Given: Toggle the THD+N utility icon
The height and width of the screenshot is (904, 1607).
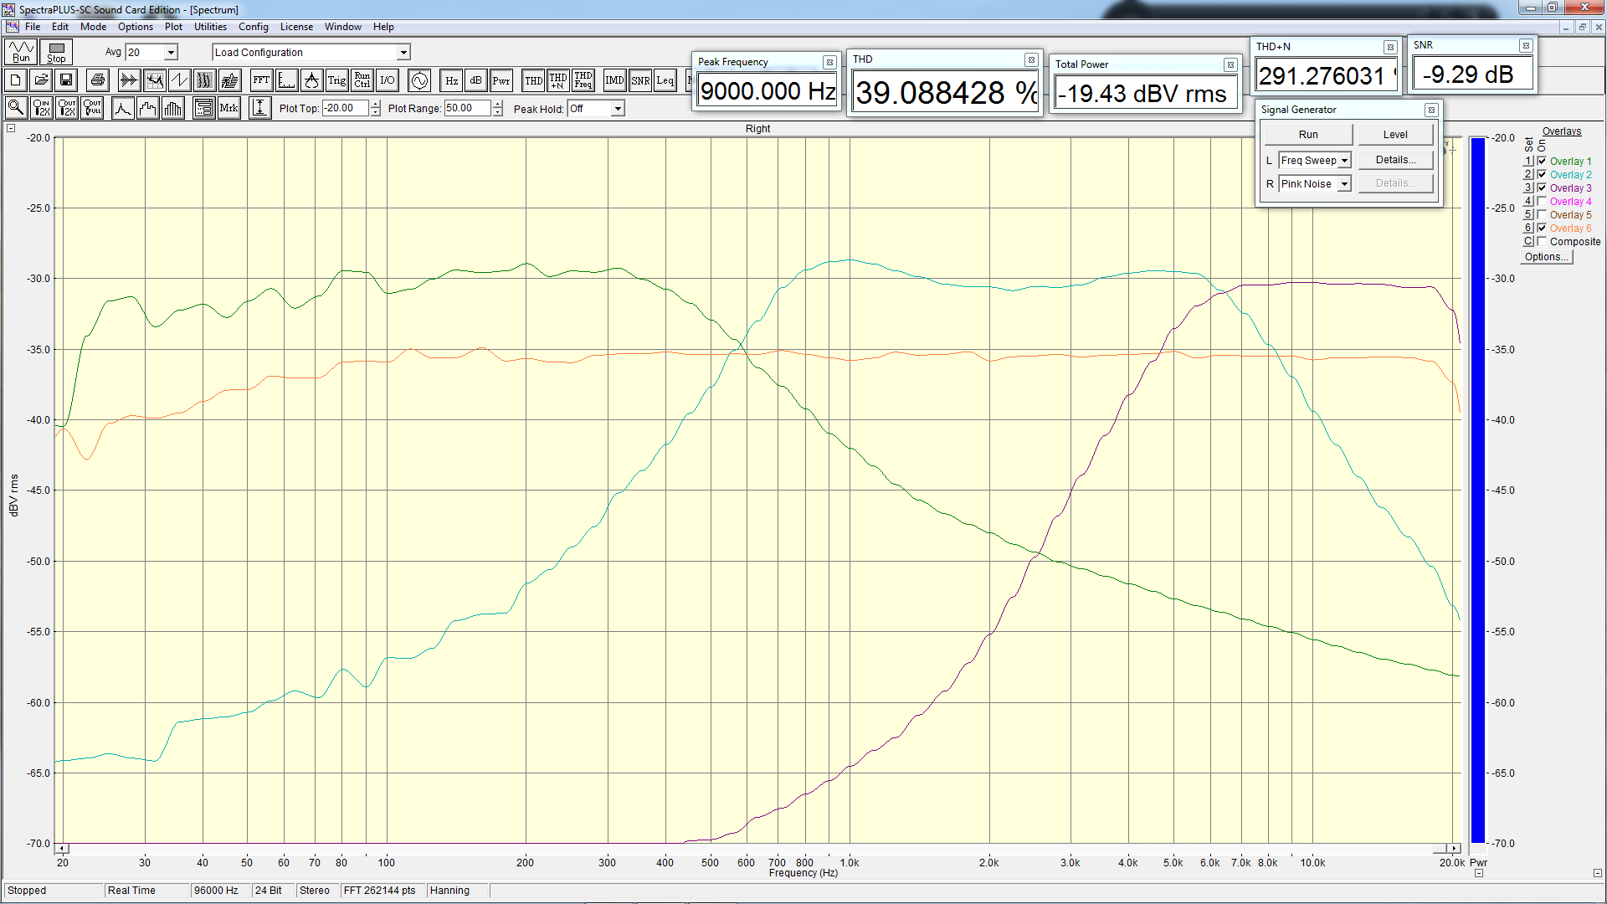Looking at the screenshot, I should pos(558,80).
